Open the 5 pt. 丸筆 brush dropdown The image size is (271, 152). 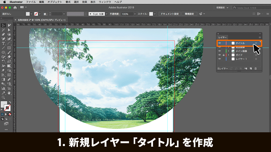tap(107, 14)
